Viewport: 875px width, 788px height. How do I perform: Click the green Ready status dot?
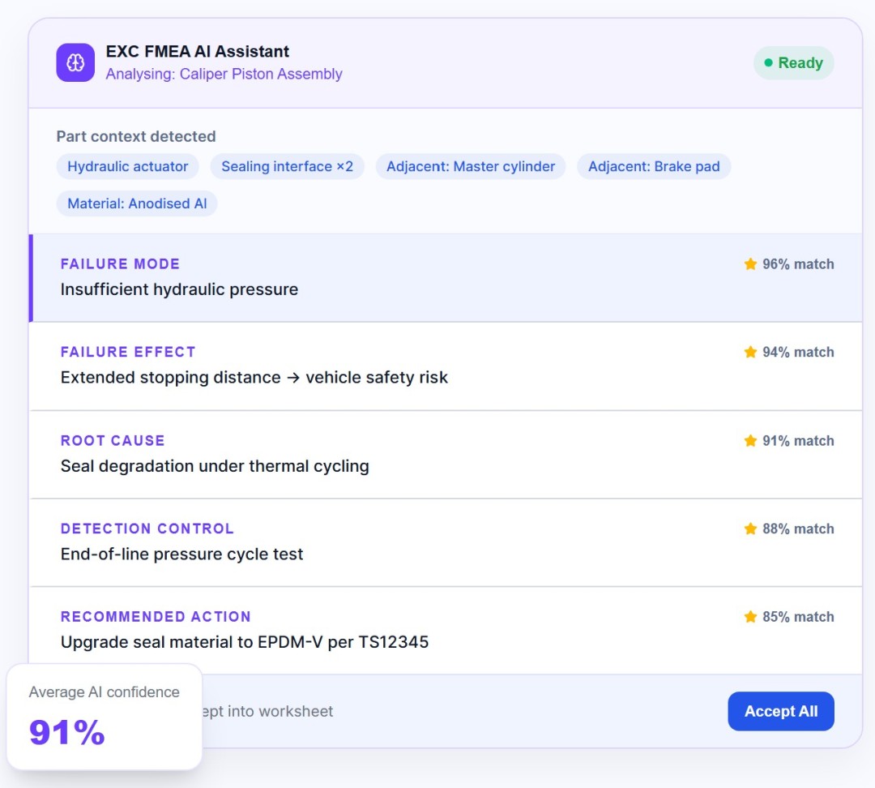(768, 62)
